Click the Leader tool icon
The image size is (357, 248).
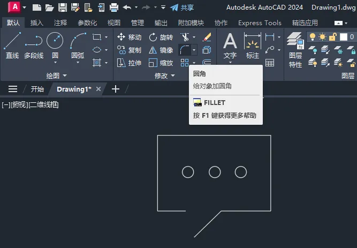[270, 50]
